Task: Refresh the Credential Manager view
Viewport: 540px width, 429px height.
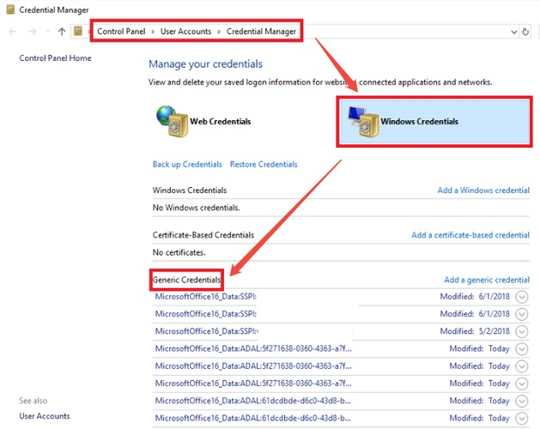Action: [x=525, y=32]
